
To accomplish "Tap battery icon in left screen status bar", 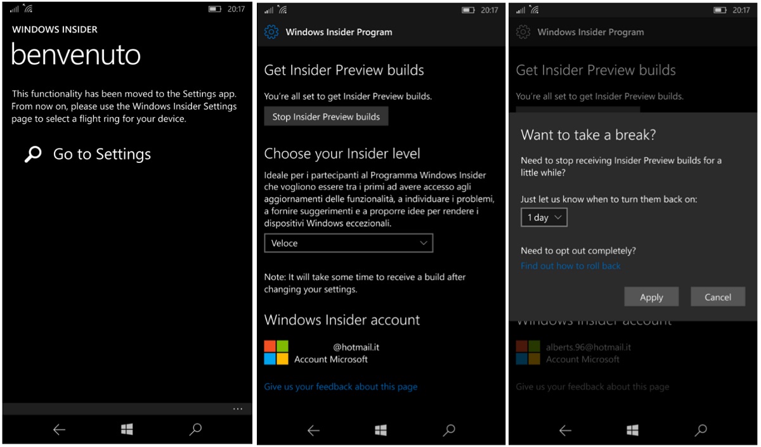I will click(x=215, y=10).
